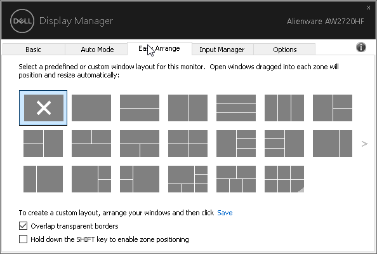The height and width of the screenshot is (254, 377).
Task: Select the Easy Arrange tab
Action: pyautogui.click(x=159, y=49)
